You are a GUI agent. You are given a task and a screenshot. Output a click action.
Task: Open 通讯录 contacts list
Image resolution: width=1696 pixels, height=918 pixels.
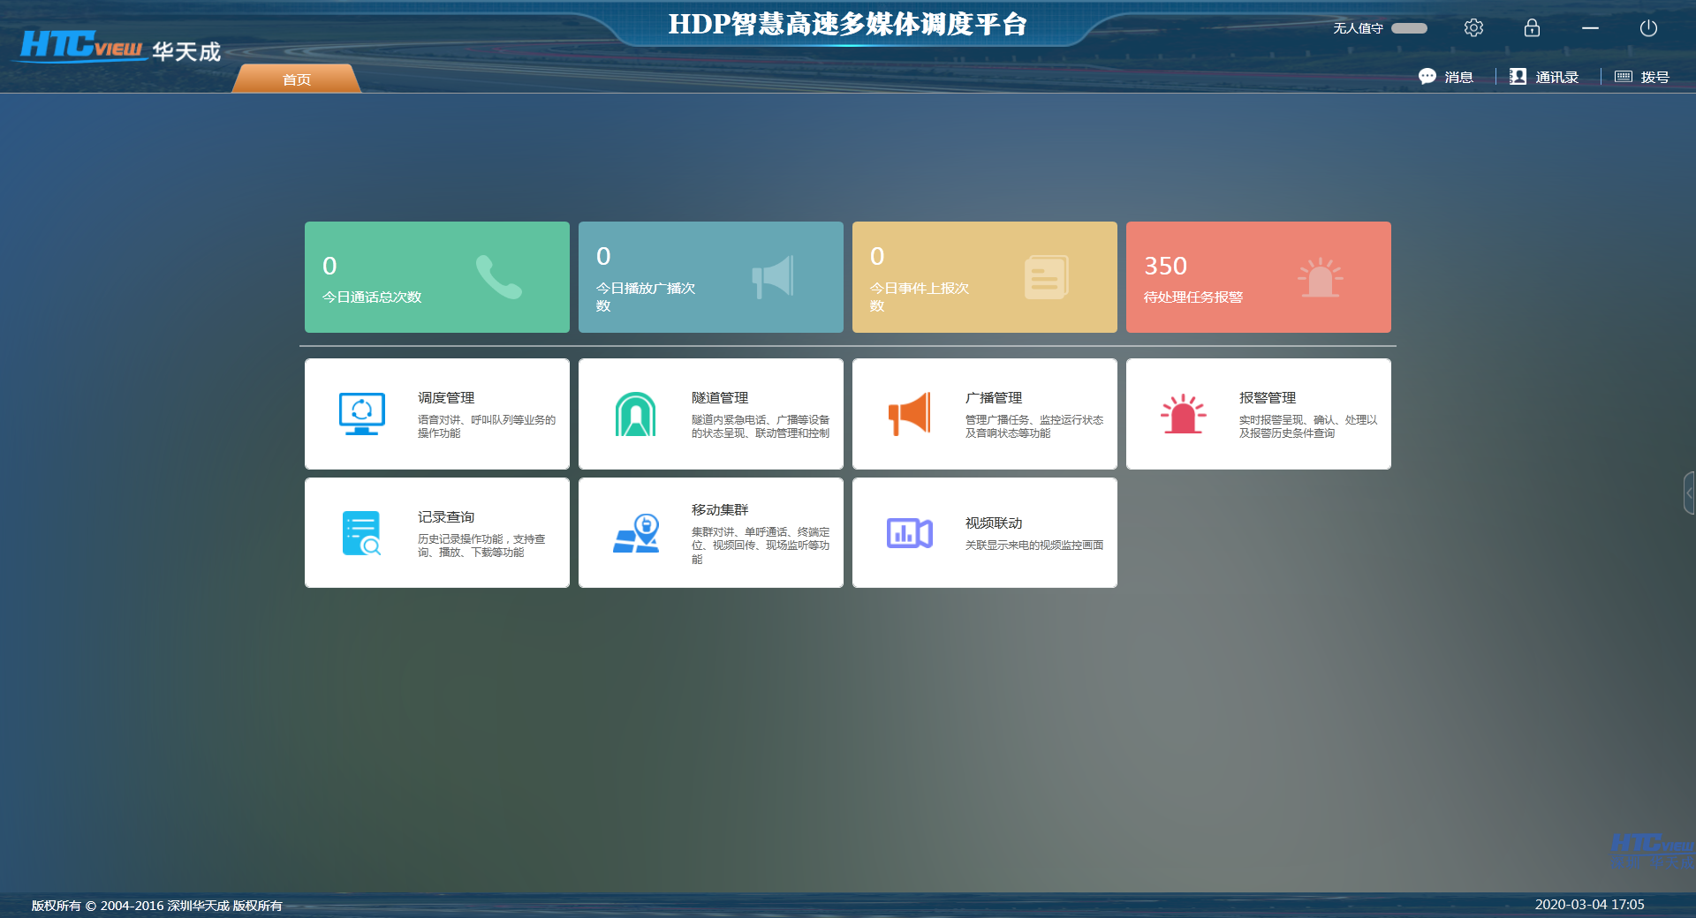[1544, 77]
